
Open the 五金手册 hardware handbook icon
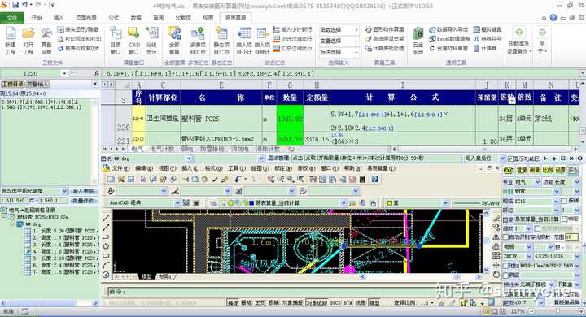(418, 41)
